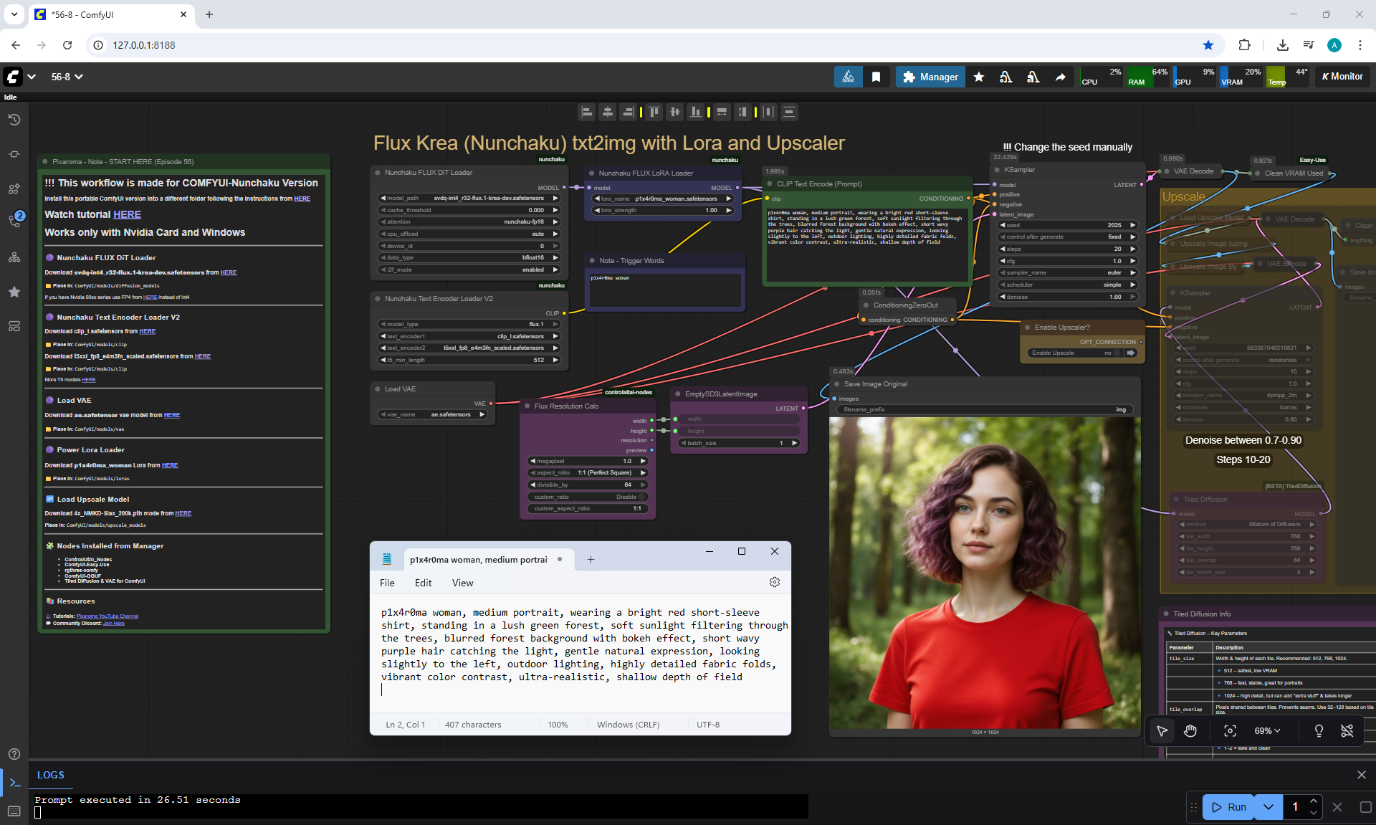The image size is (1376, 825).
Task: Increase the batch count stepper
Action: tap(1313, 801)
